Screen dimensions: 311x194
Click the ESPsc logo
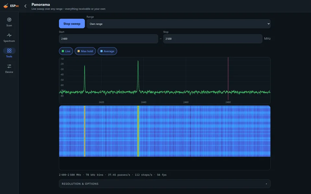tap(11, 6)
